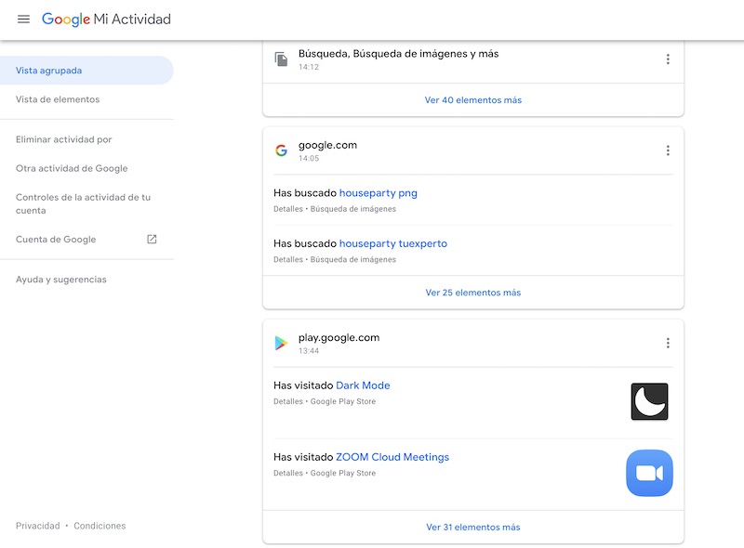Click the Play Store icon on play.google.com card
744x548 pixels.
coord(281,343)
